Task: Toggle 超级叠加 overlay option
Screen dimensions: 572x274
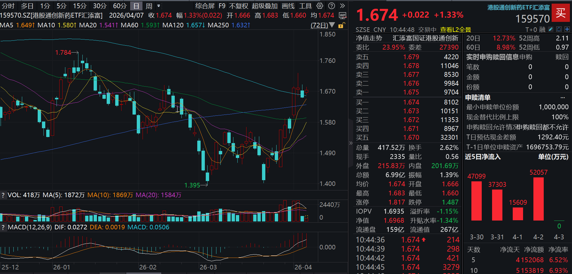Action: (264, 6)
